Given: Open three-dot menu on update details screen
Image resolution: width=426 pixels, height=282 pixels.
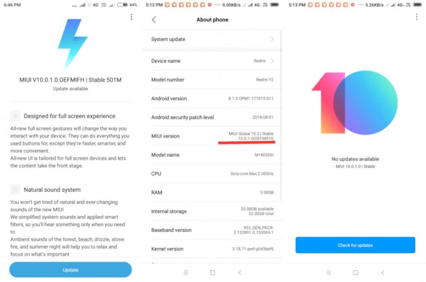Looking at the screenshot, I should (x=131, y=17).
